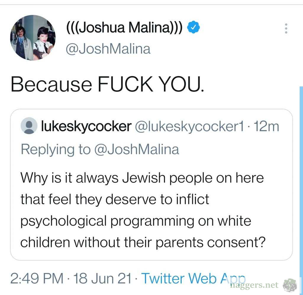303x295 pixels.
Task: Click the green watermark site text
Action: (254, 285)
